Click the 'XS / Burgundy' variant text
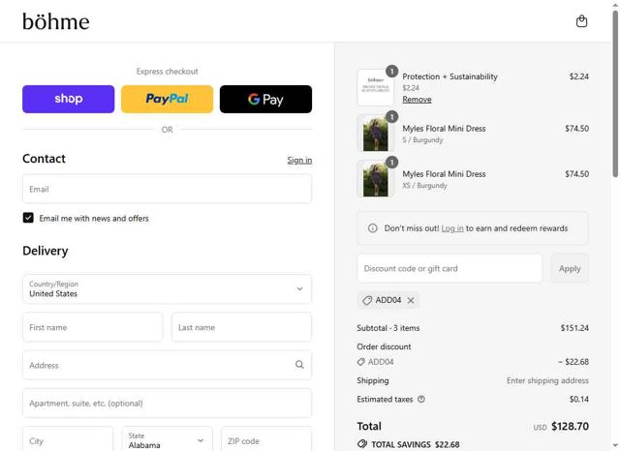620x451 pixels. pos(424,185)
